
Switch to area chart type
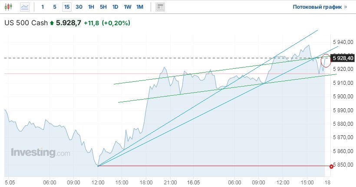tap(25, 7)
